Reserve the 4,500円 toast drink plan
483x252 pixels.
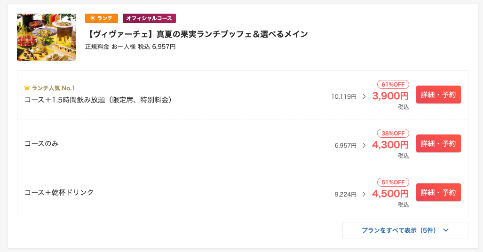(438, 192)
